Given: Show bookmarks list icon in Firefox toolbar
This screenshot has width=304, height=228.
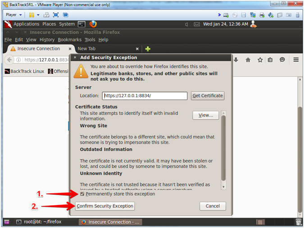Looking at the screenshot, I should [270, 60].
